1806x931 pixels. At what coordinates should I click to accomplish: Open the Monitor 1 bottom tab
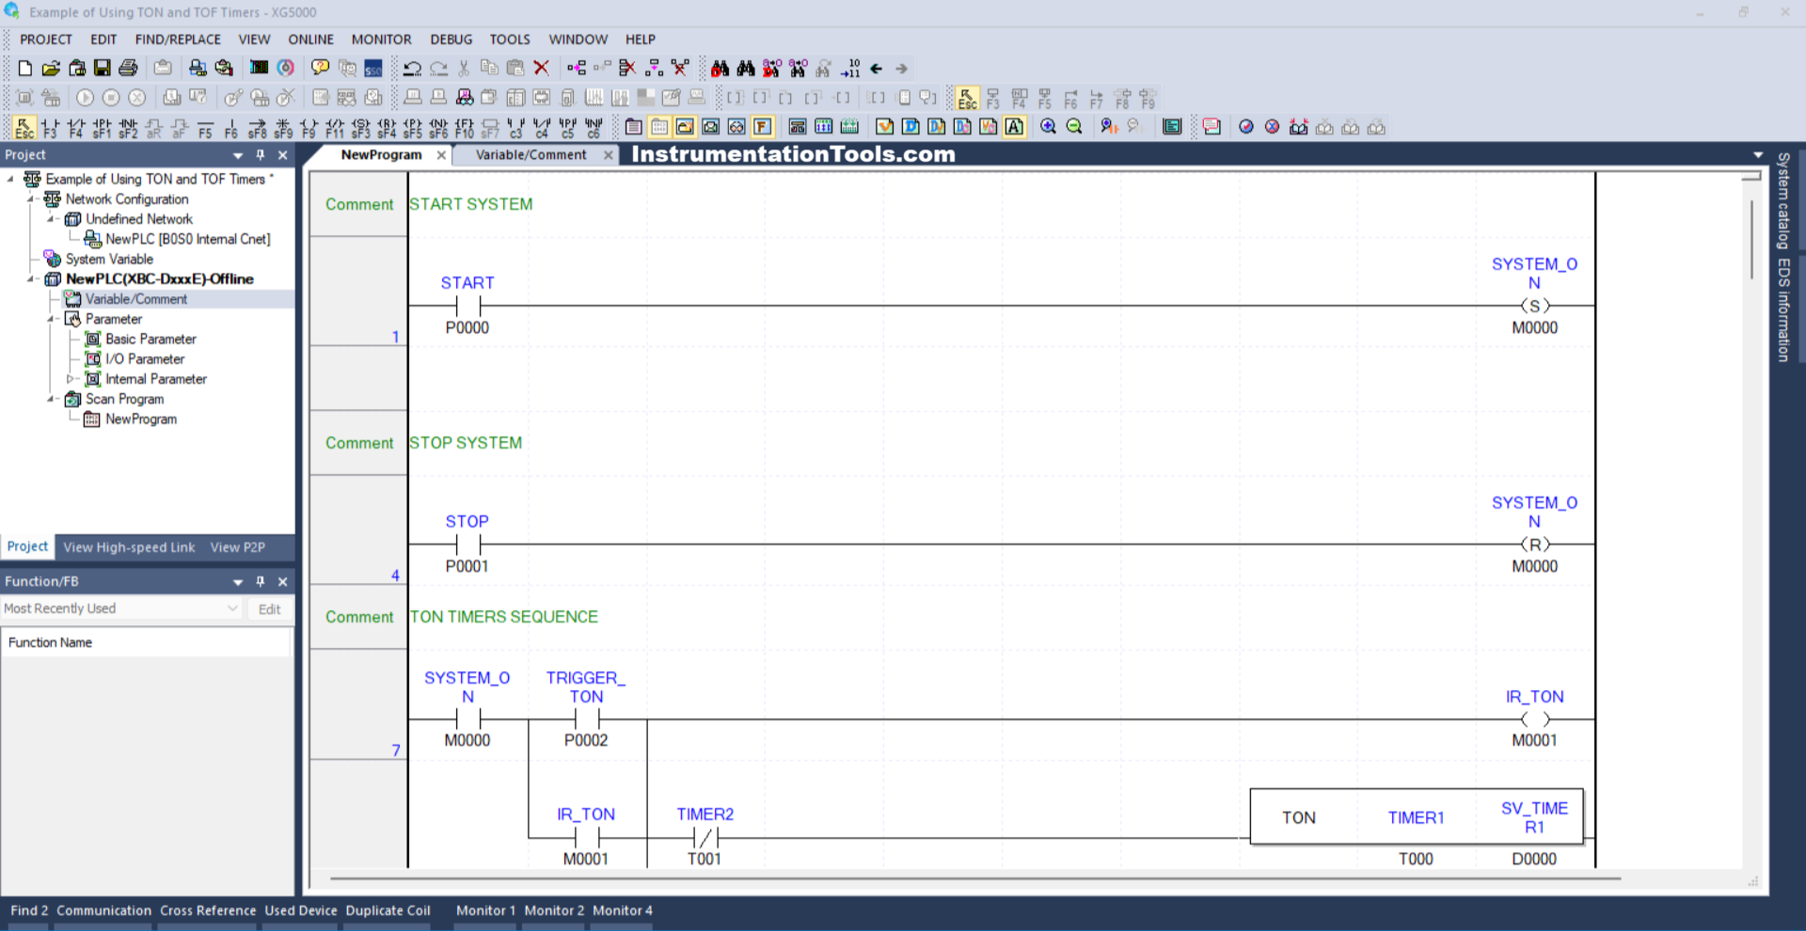[x=485, y=910]
